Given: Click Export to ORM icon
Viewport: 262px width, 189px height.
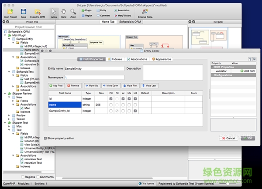Looking at the screenshot, I should (x=38, y=12).
